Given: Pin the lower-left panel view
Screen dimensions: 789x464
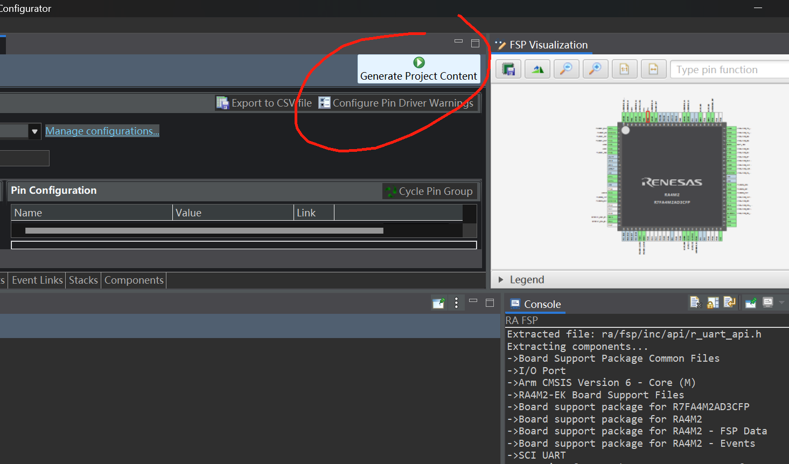Looking at the screenshot, I should 438,303.
